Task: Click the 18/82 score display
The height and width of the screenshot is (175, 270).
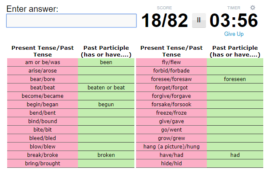Action: (165, 21)
